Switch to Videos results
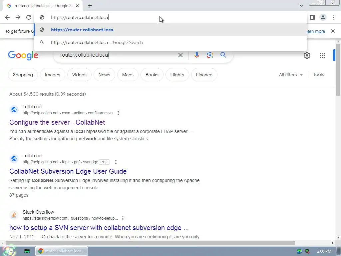 [x=79, y=75]
